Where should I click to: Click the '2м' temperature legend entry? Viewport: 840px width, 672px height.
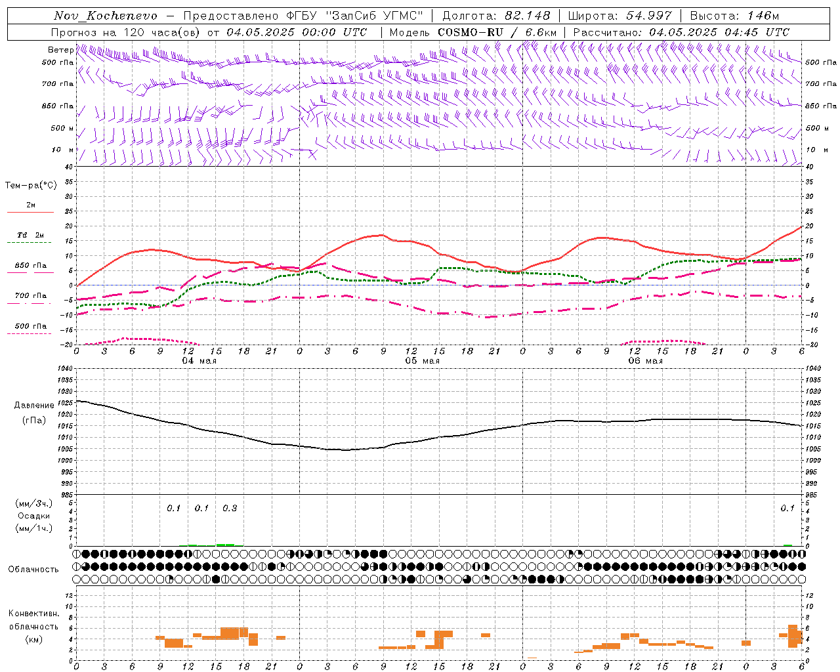point(31,205)
